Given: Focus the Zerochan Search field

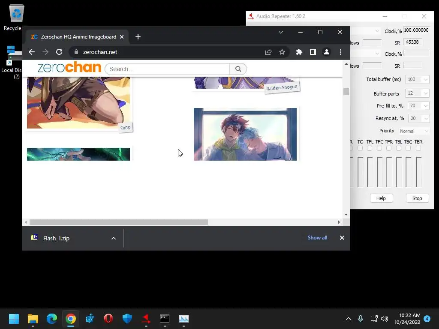Looking at the screenshot, I should [168, 69].
